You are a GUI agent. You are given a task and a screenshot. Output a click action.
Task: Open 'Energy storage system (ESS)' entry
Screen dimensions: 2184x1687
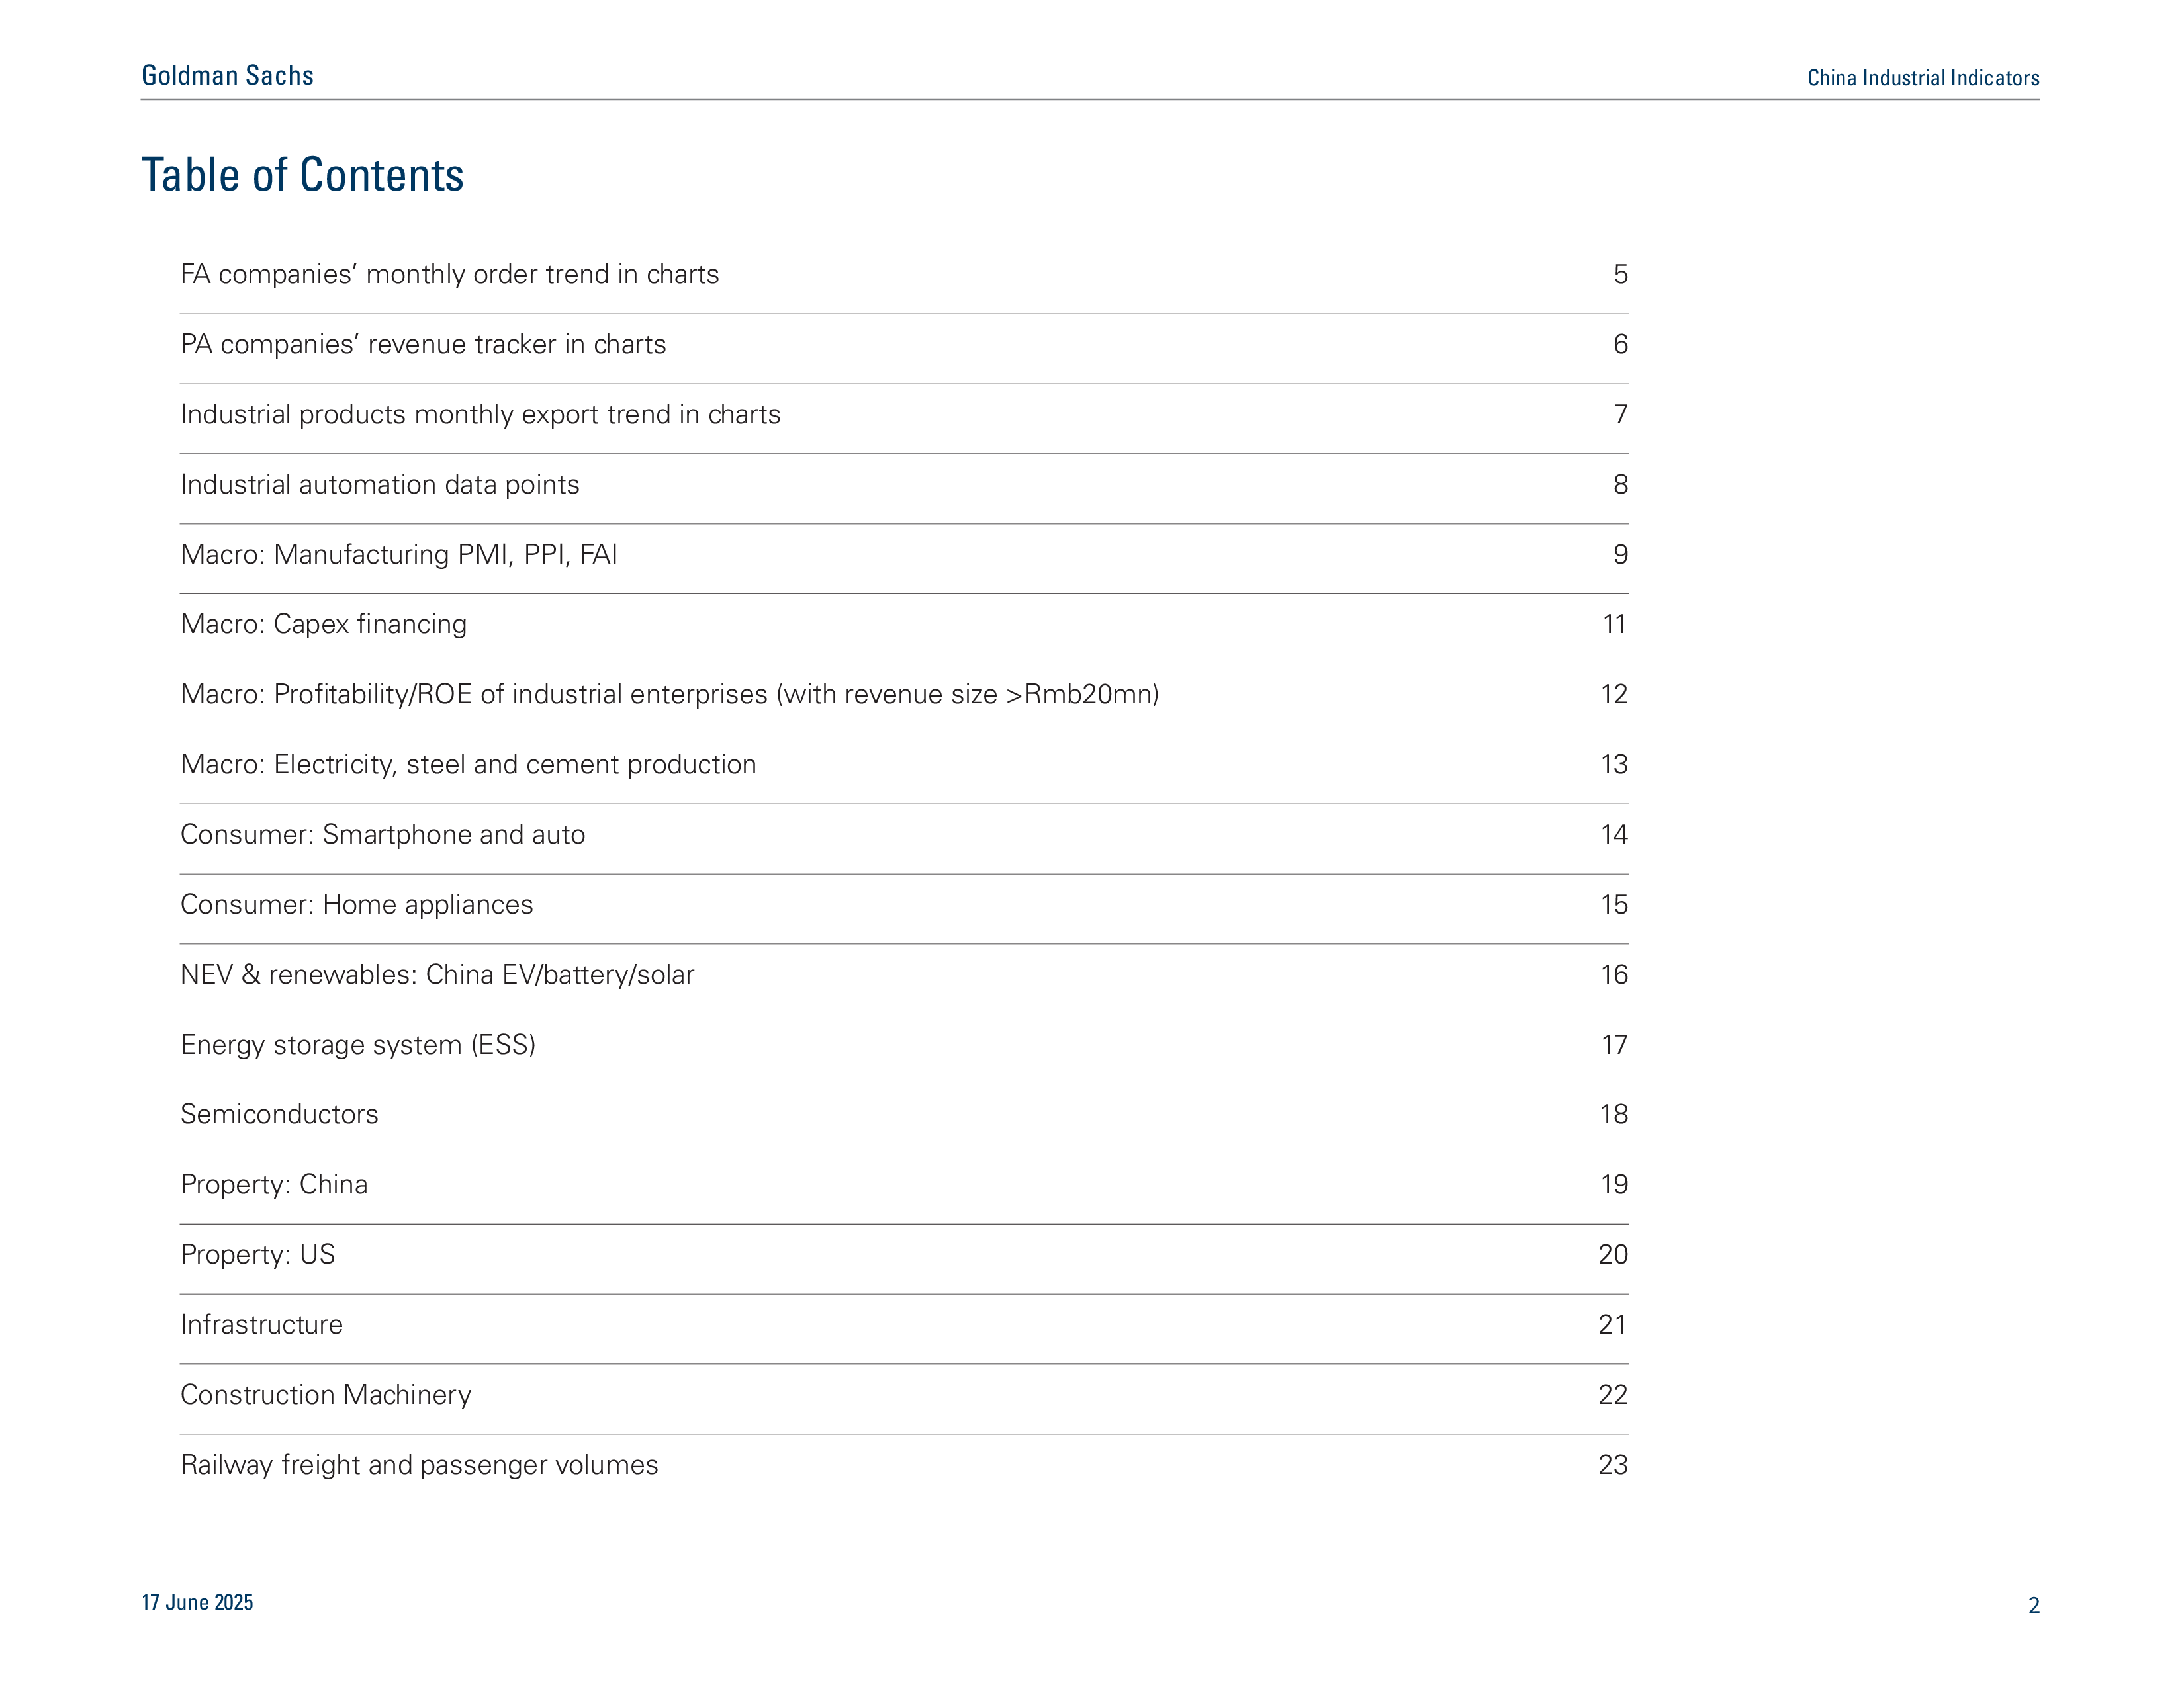[358, 1045]
